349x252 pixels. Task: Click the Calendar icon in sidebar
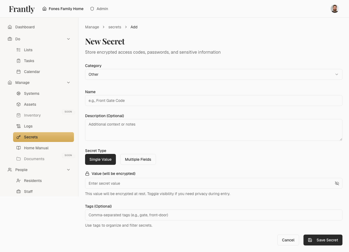pos(19,71)
